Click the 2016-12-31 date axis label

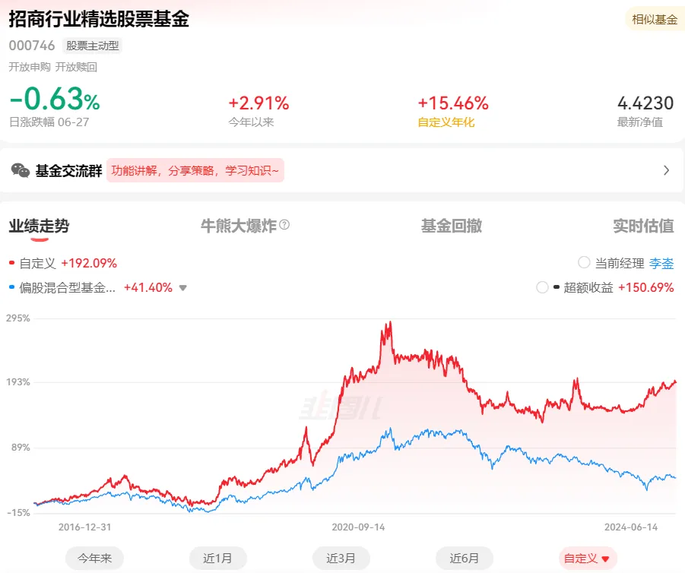point(84,527)
